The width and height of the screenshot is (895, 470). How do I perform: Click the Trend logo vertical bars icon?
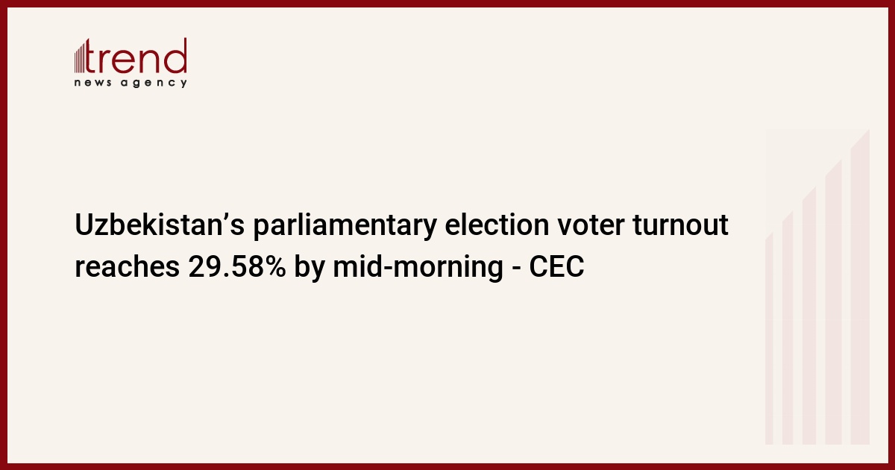(x=81, y=57)
